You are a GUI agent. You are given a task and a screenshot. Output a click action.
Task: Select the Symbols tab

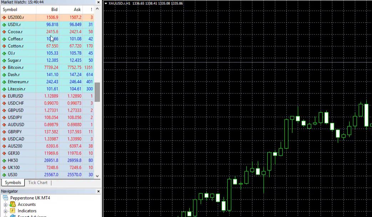(13, 183)
